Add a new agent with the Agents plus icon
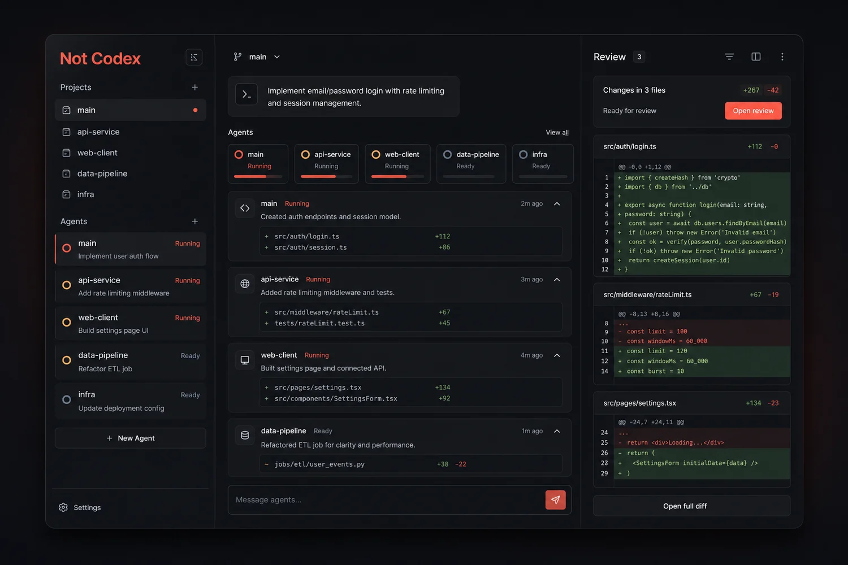The height and width of the screenshot is (565, 848). point(194,221)
